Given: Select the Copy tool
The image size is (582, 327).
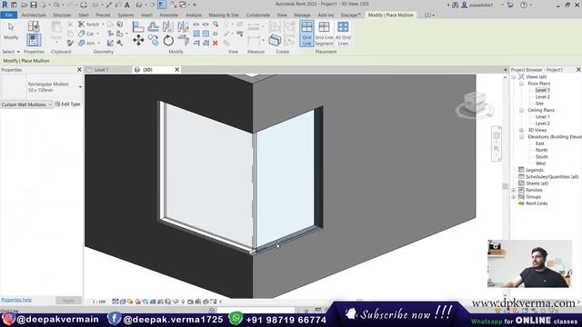Looking at the screenshot, I should [154, 40].
